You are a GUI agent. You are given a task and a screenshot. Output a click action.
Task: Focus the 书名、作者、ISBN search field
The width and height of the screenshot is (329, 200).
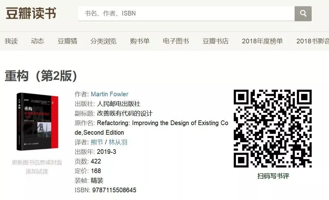(x=186, y=14)
